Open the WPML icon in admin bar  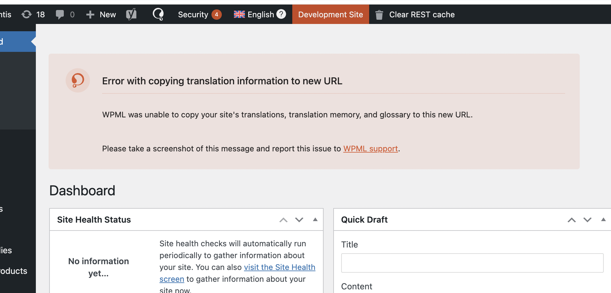coord(158,14)
